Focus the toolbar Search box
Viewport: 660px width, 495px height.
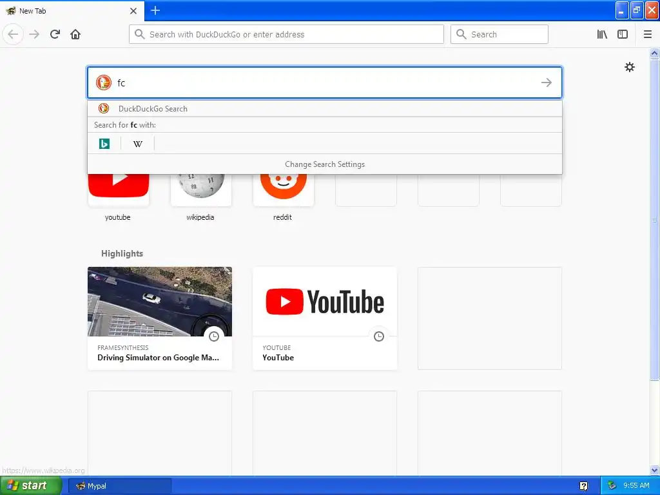(500, 34)
